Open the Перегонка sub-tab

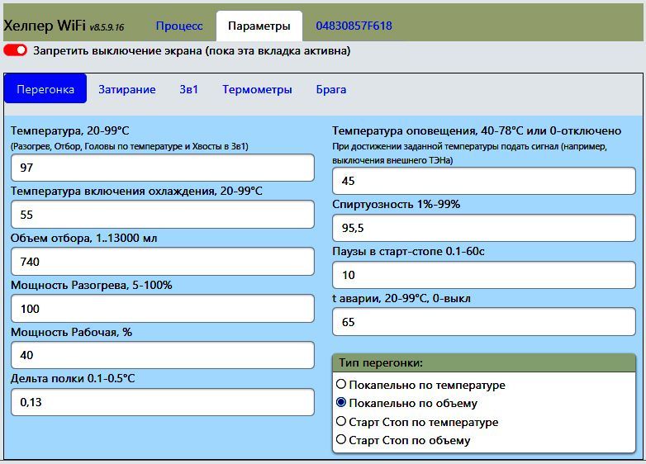point(45,89)
